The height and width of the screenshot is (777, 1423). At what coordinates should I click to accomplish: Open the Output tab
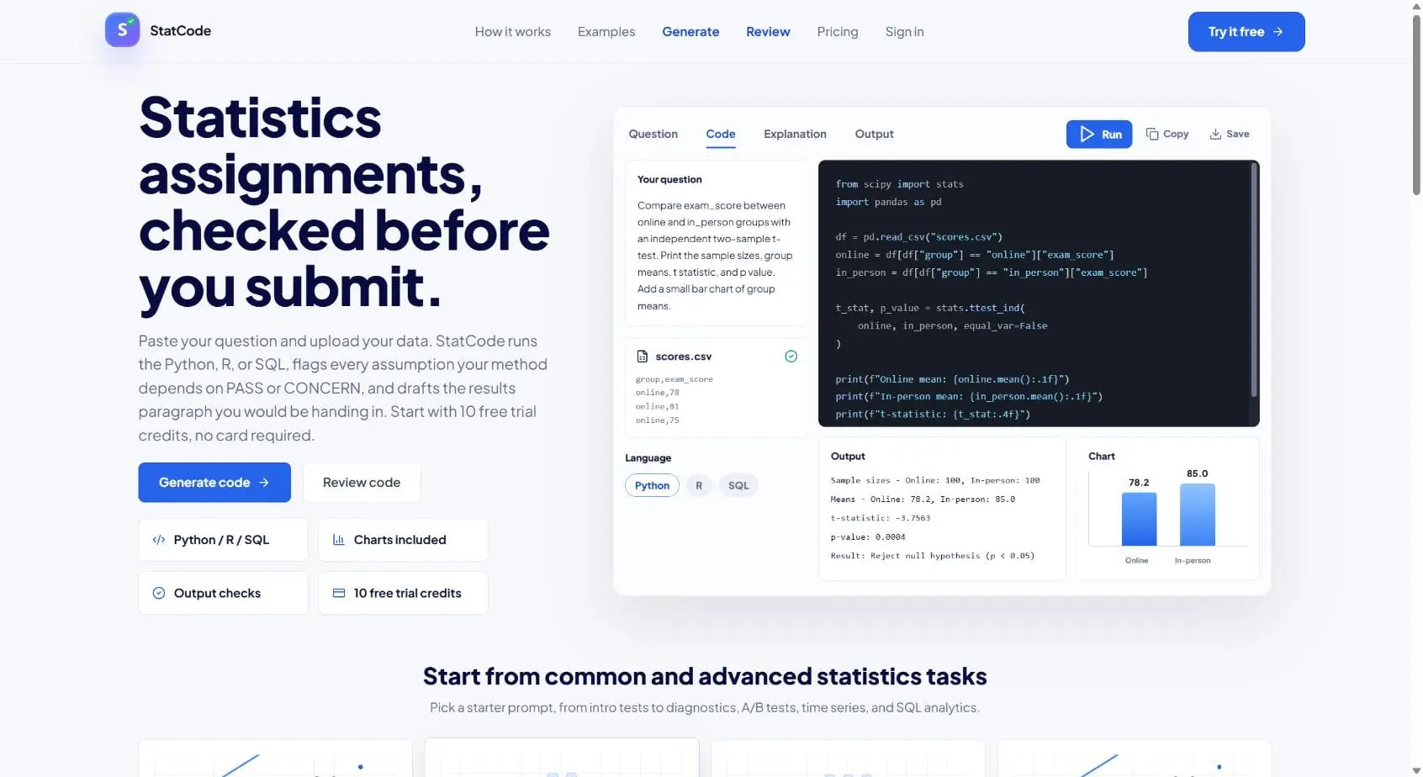tap(874, 135)
